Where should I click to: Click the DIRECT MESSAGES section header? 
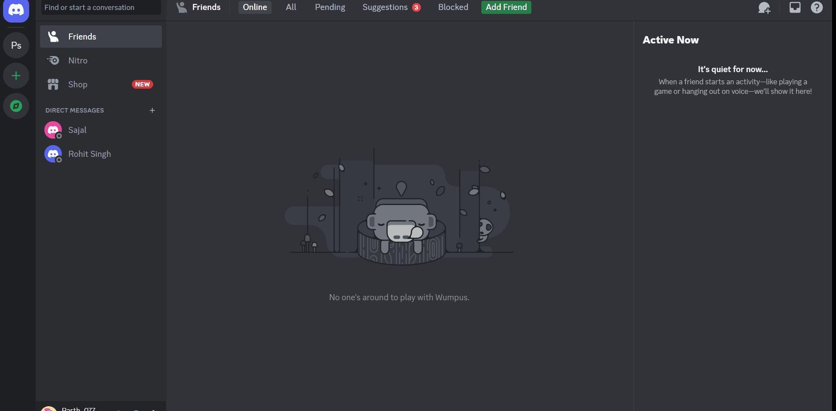coord(75,110)
